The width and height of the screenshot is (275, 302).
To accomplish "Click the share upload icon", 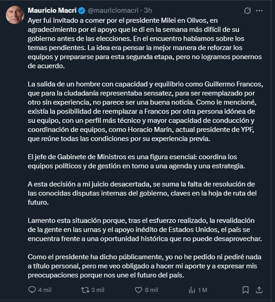I will pyautogui.click(x=259, y=290).
